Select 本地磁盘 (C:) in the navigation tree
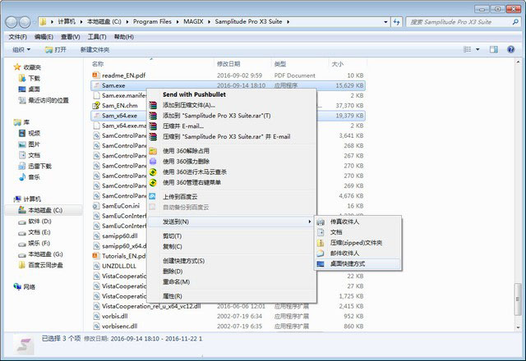This screenshot has height=361, width=526. pos(44,210)
